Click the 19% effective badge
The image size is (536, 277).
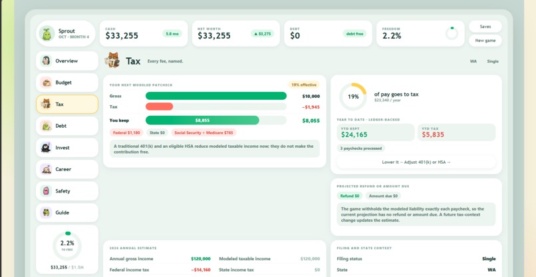(x=303, y=85)
